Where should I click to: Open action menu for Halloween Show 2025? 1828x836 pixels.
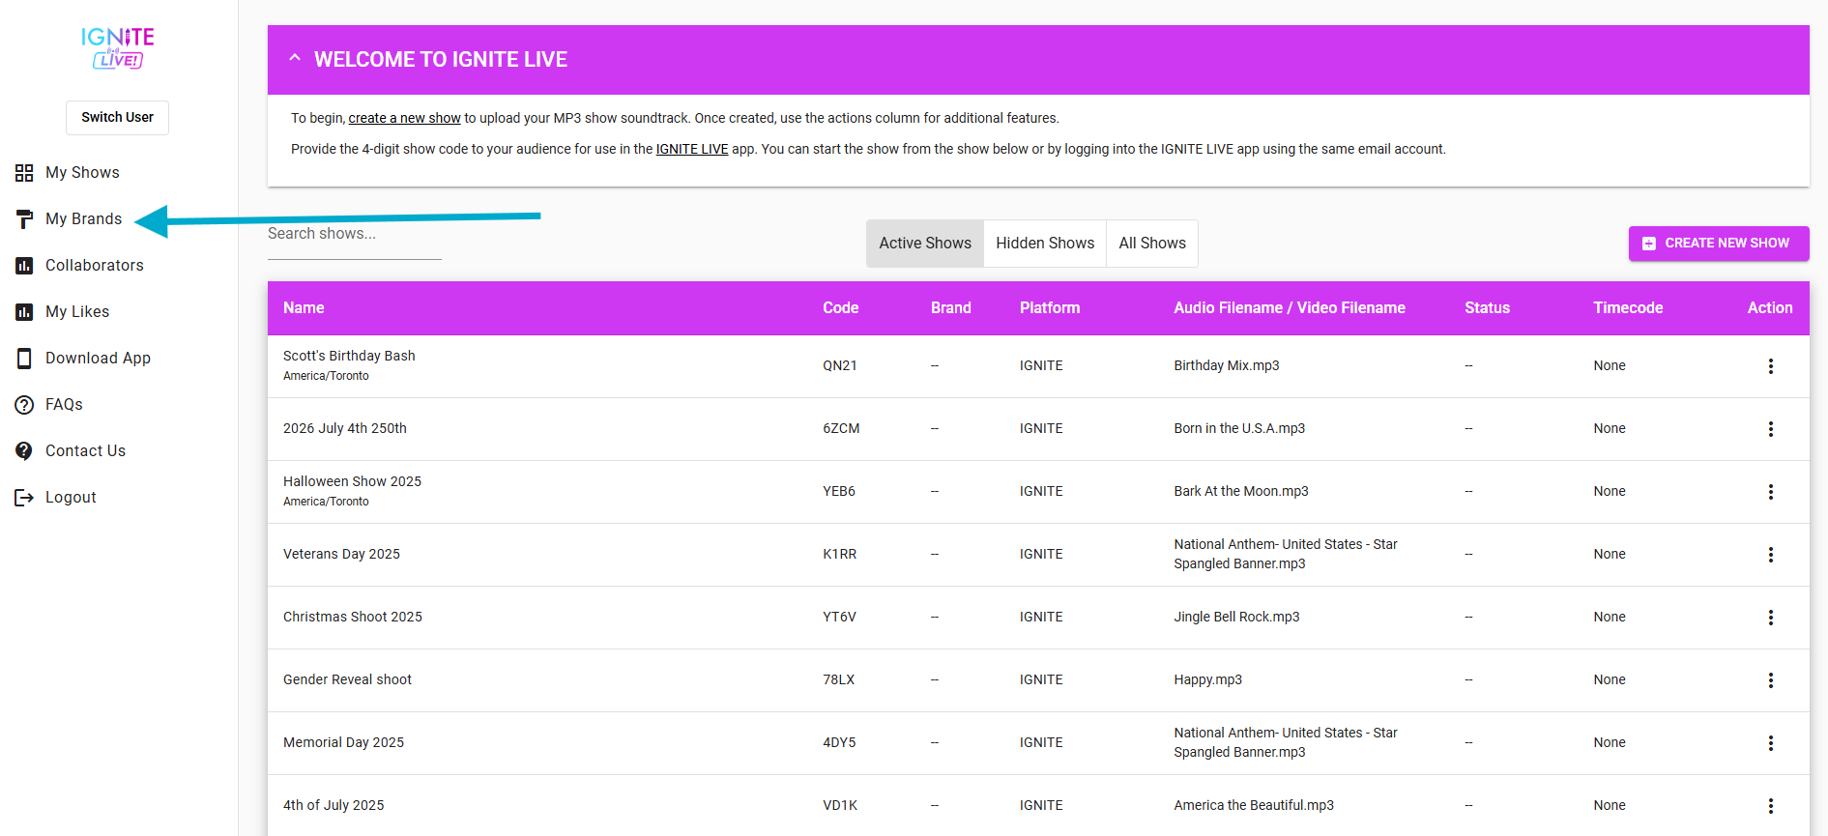tap(1770, 492)
